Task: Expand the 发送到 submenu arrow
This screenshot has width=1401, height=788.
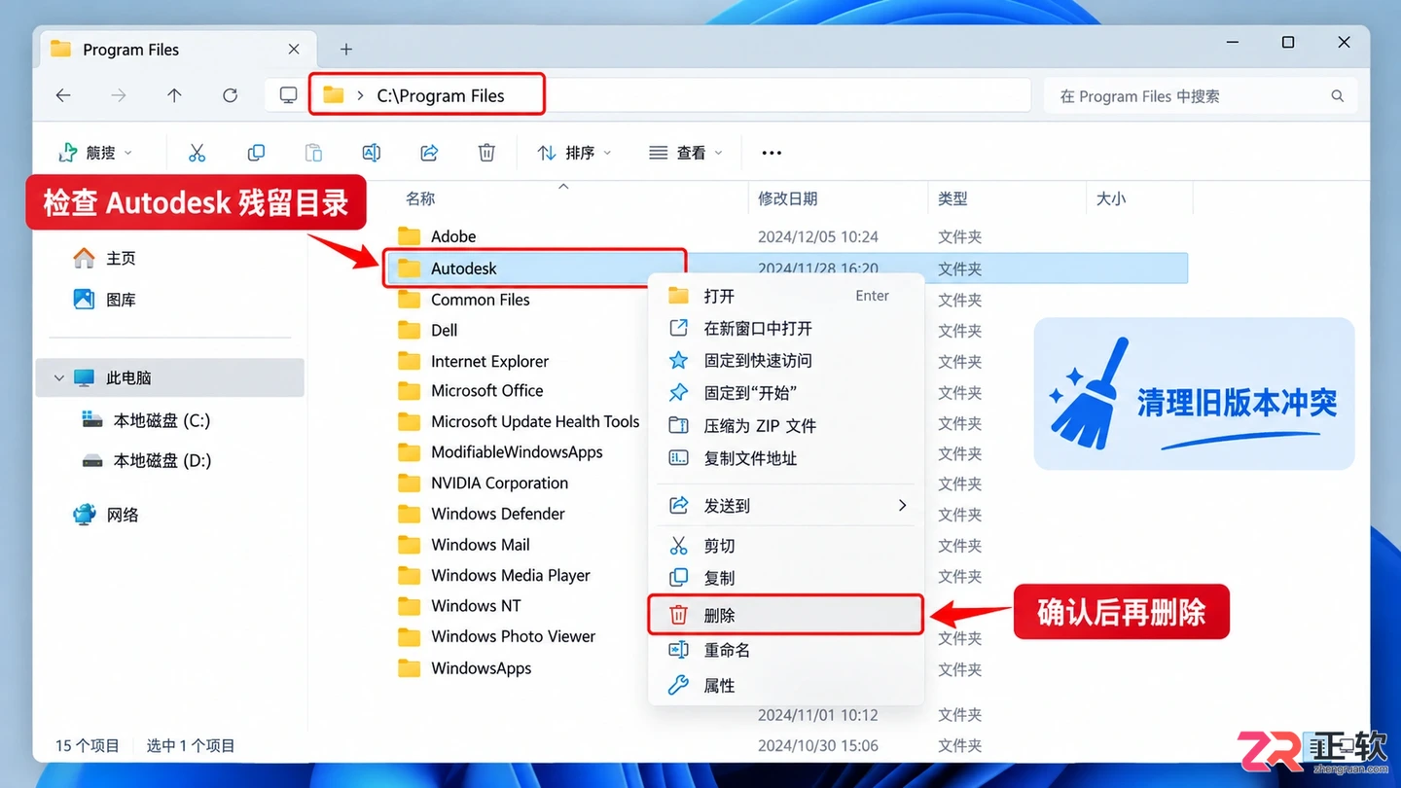Action: point(902,505)
